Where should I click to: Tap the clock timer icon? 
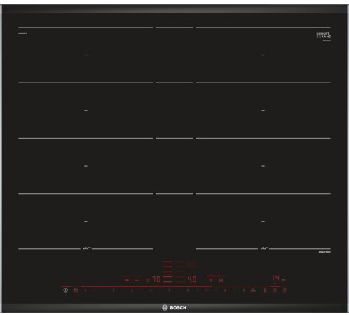tap(275, 290)
